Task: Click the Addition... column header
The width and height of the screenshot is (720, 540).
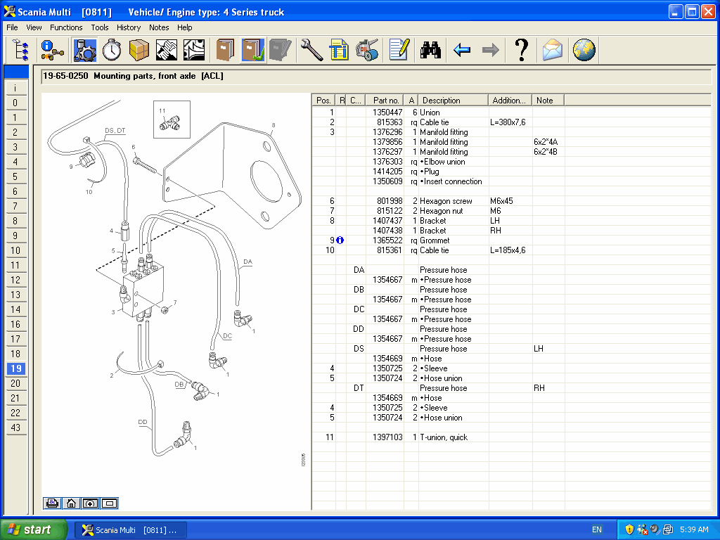Action: tap(510, 100)
